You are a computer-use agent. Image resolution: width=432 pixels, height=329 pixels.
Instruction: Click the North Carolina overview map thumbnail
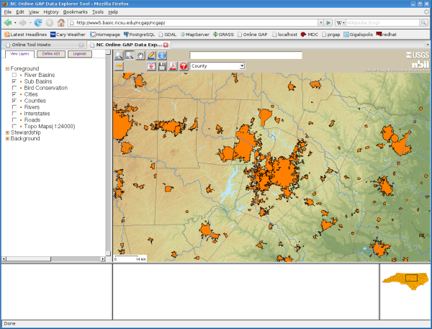[x=405, y=281]
